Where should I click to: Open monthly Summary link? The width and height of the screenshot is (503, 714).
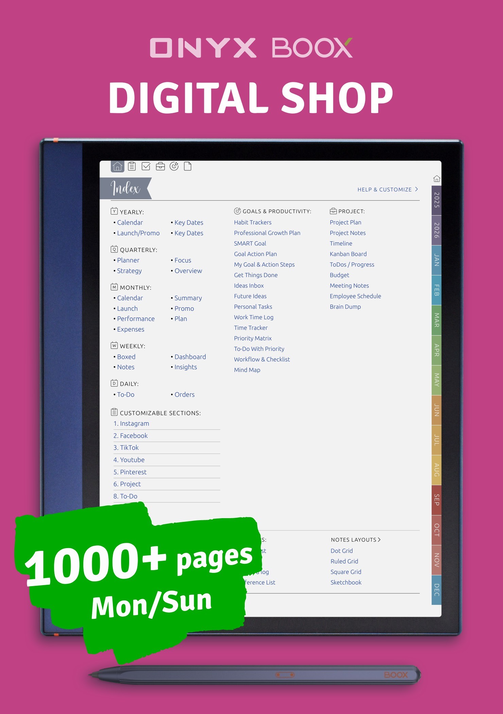[188, 298]
